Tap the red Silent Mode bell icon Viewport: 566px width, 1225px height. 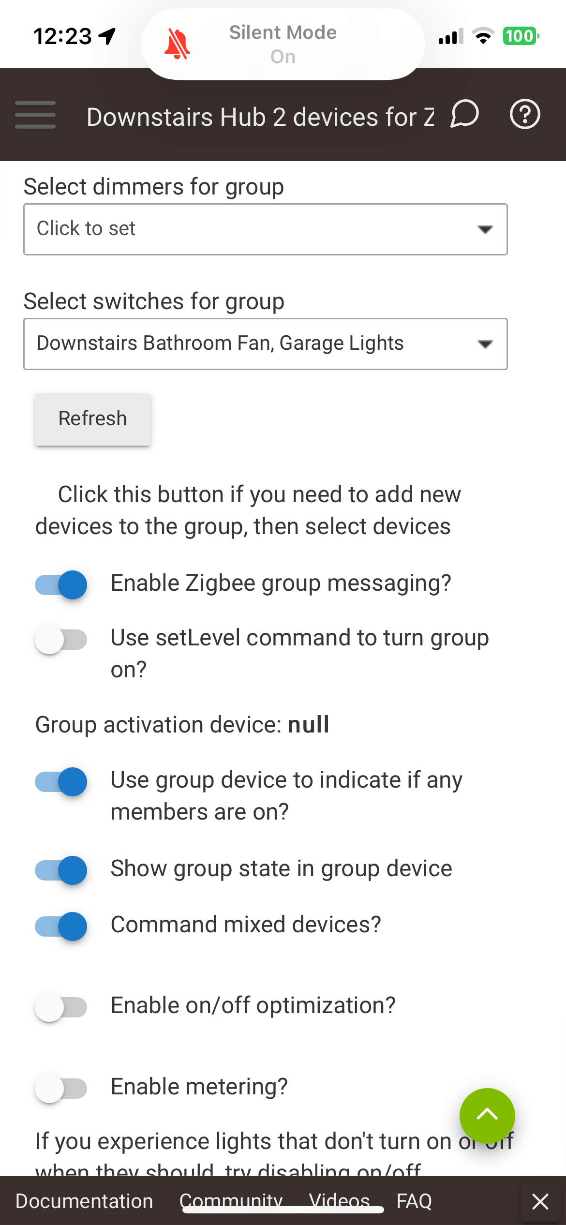pyautogui.click(x=177, y=44)
